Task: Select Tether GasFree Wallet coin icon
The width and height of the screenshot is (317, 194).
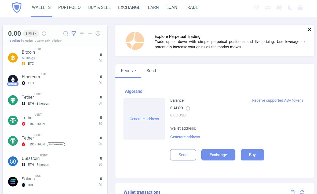Action: coord(13,141)
